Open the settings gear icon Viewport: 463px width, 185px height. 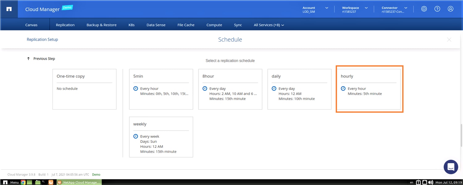(x=424, y=9)
